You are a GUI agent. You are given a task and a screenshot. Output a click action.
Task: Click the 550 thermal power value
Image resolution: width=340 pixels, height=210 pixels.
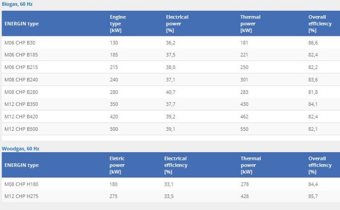(x=245, y=129)
